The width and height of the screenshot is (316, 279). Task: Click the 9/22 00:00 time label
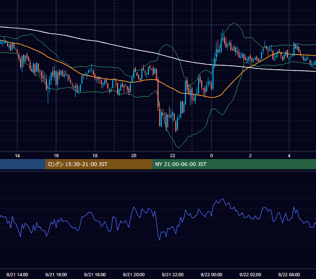[x=211, y=274]
